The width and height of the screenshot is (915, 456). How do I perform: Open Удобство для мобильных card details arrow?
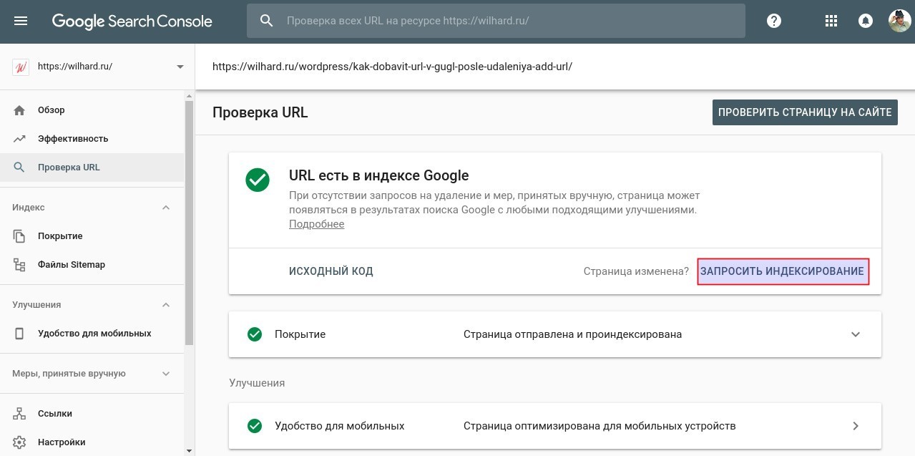[x=856, y=426]
